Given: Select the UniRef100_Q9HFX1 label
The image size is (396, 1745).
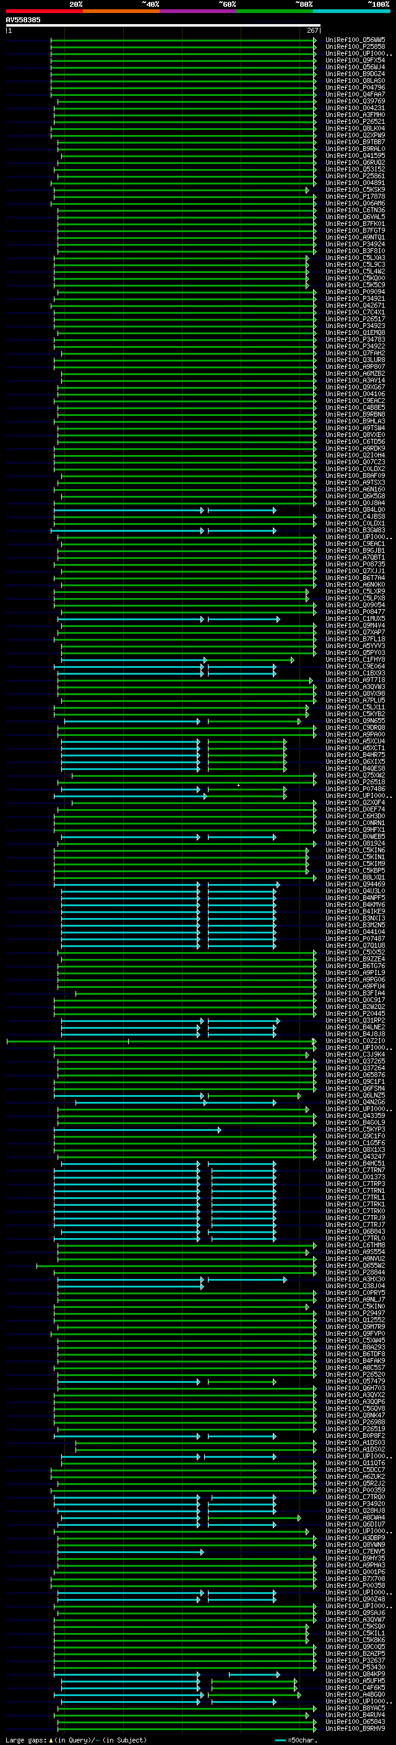Looking at the screenshot, I should coord(355,830).
